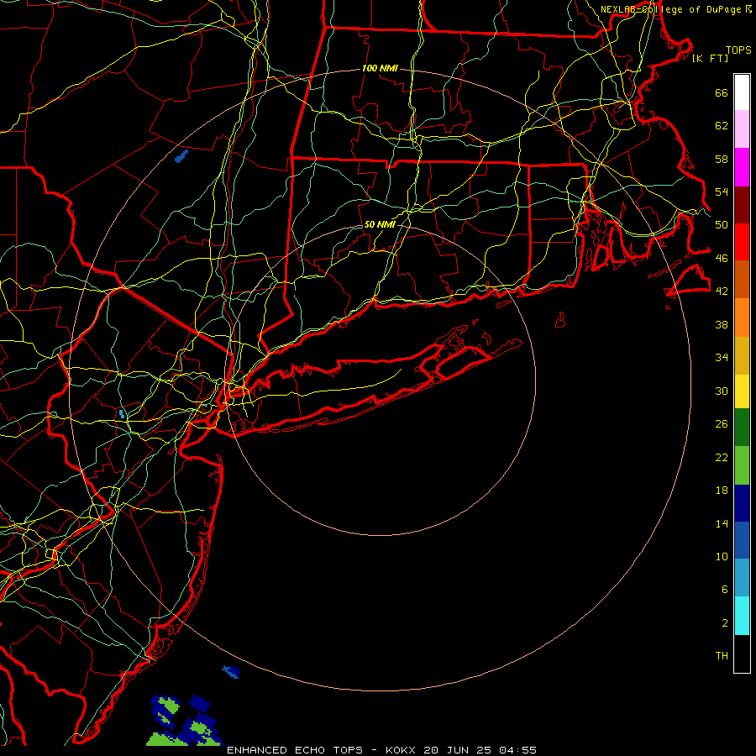756x756 pixels.
Task: Click the '2' legend value label
Action: [725, 623]
